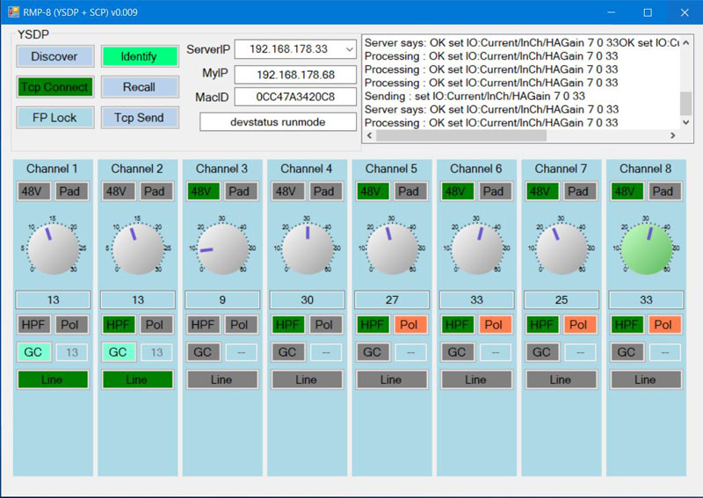Image resolution: width=703 pixels, height=498 pixels.
Task: Open the ServerIP dropdown
Action: tap(349, 49)
